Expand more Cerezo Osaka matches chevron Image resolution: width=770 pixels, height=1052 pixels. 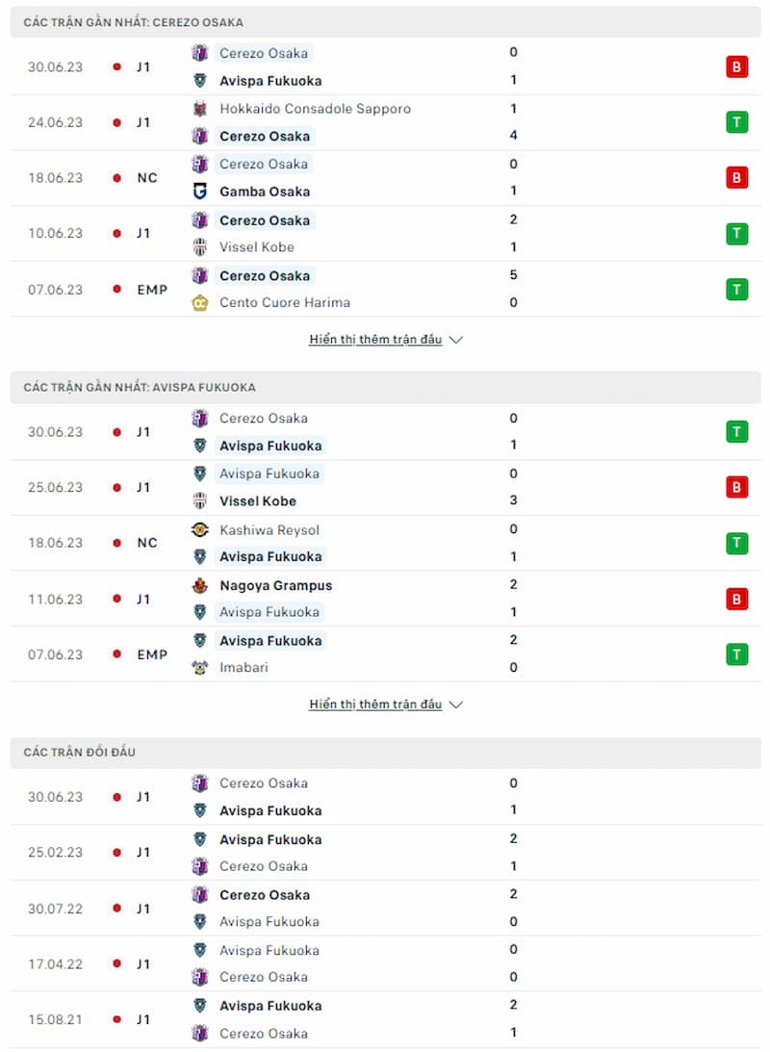456,340
